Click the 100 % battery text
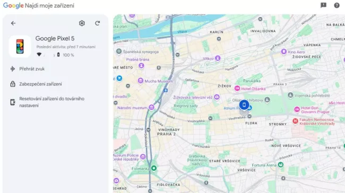345x193 pixels. [68, 55]
